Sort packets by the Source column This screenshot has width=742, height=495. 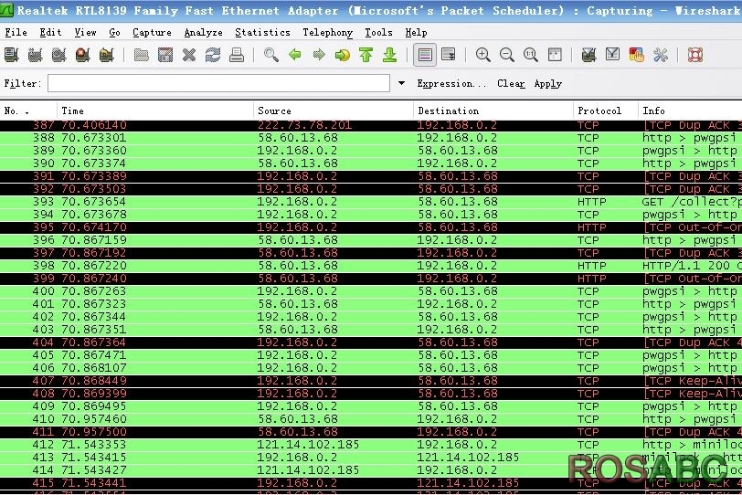coord(334,111)
